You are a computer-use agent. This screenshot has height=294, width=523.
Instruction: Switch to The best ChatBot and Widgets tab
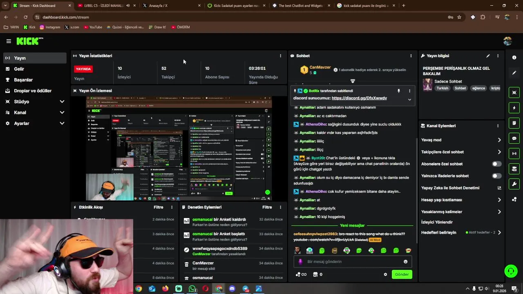[301, 6]
